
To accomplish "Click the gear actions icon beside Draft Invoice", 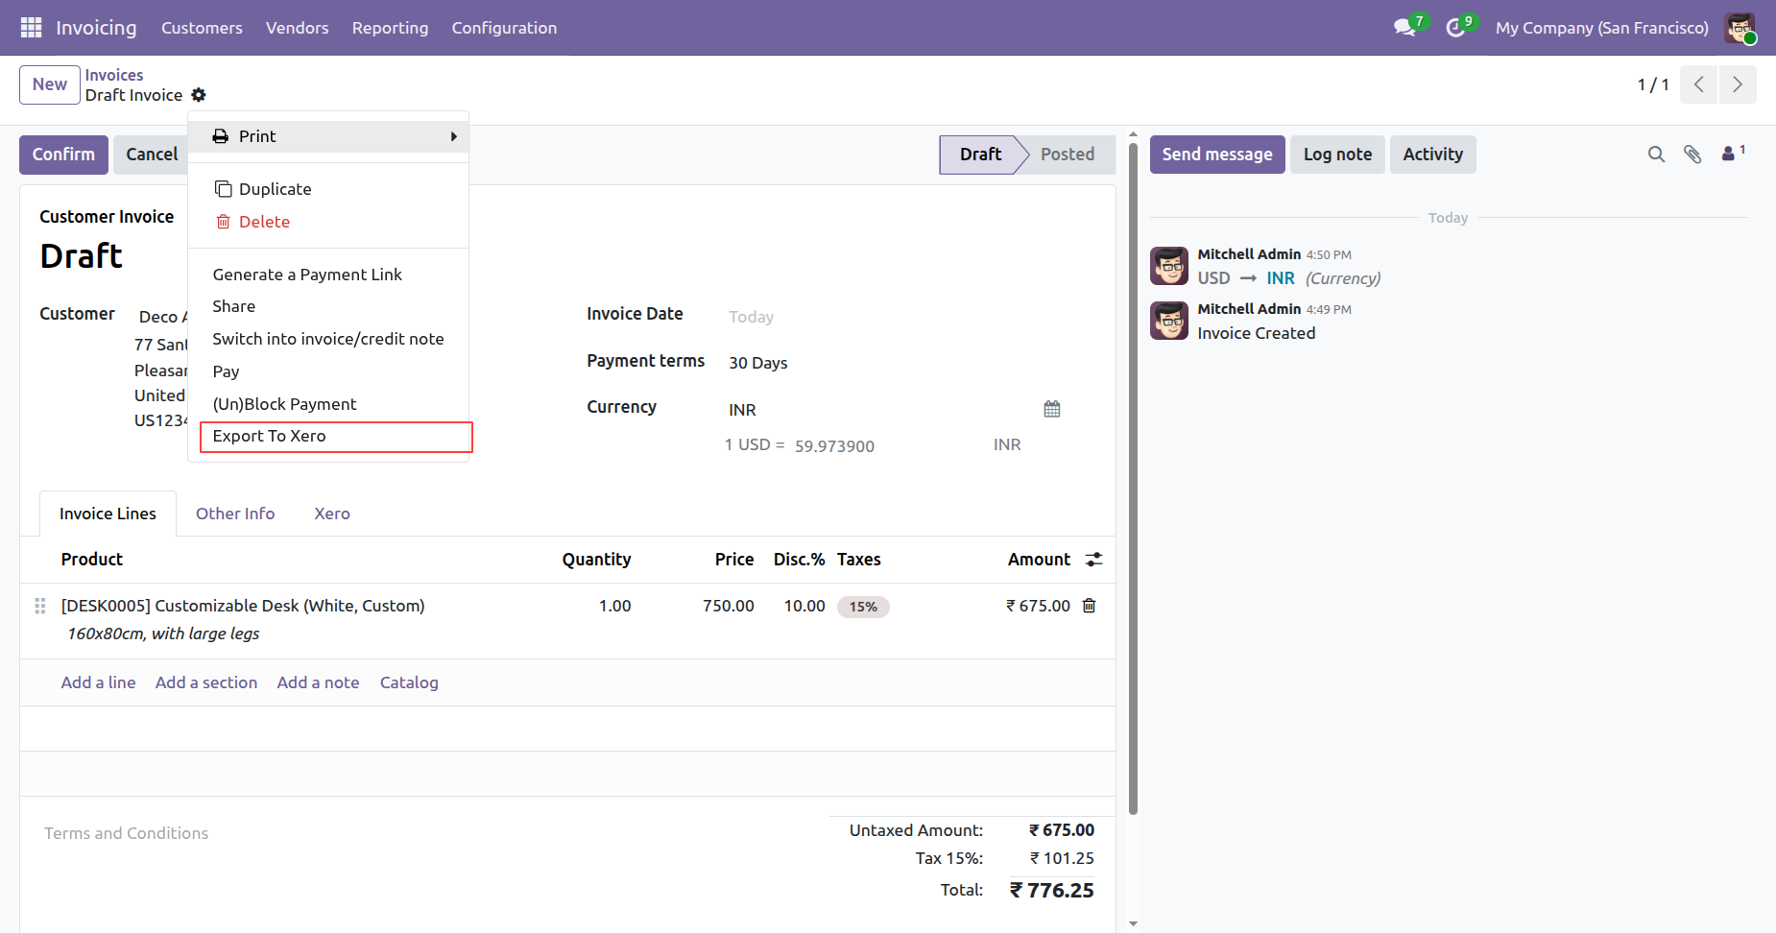I will click(199, 95).
